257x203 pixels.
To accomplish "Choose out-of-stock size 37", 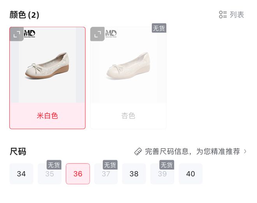I will [x=106, y=174].
